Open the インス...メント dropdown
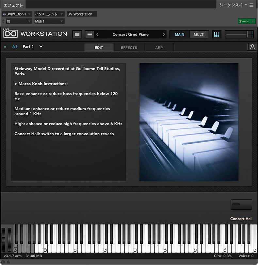Screen dimensions: 258x265 tap(49, 14)
